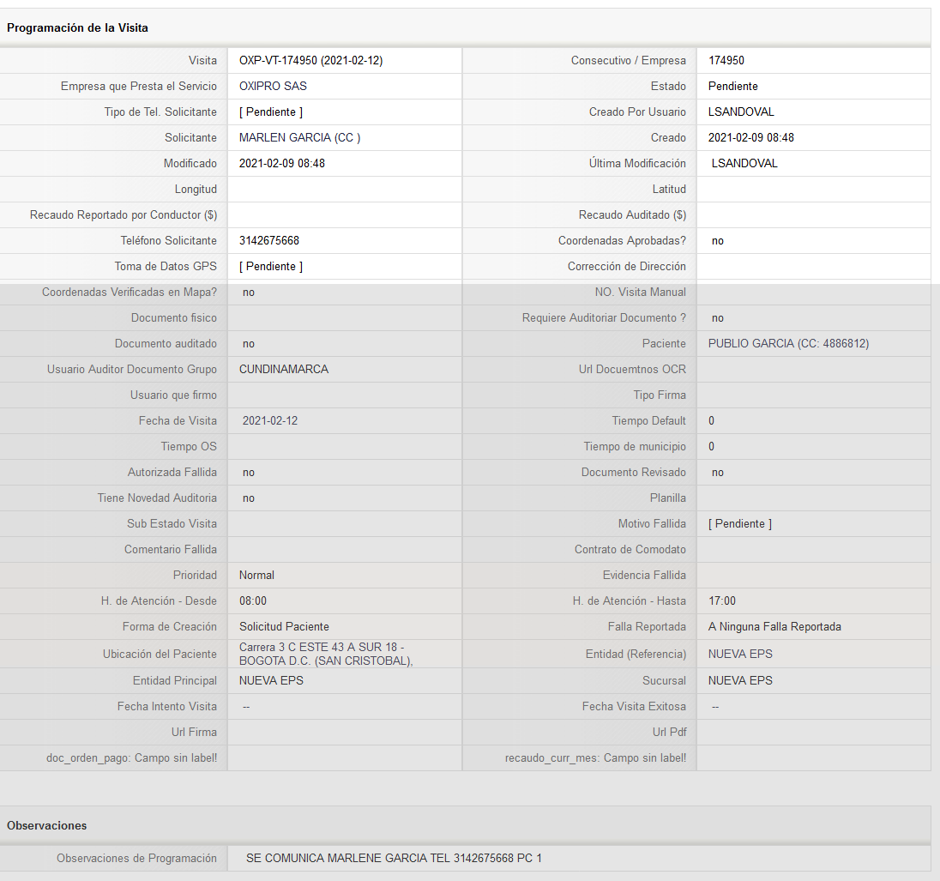Click the Estado value Pendiente

[x=732, y=87]
